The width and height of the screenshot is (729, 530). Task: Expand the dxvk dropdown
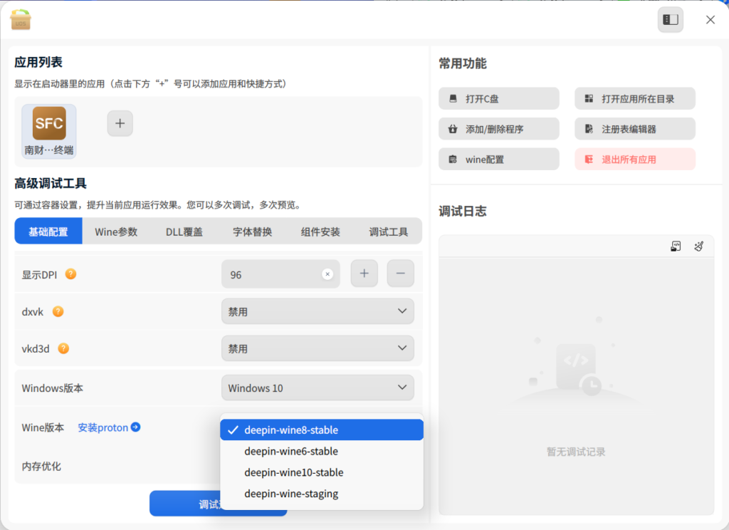[318, 311]
